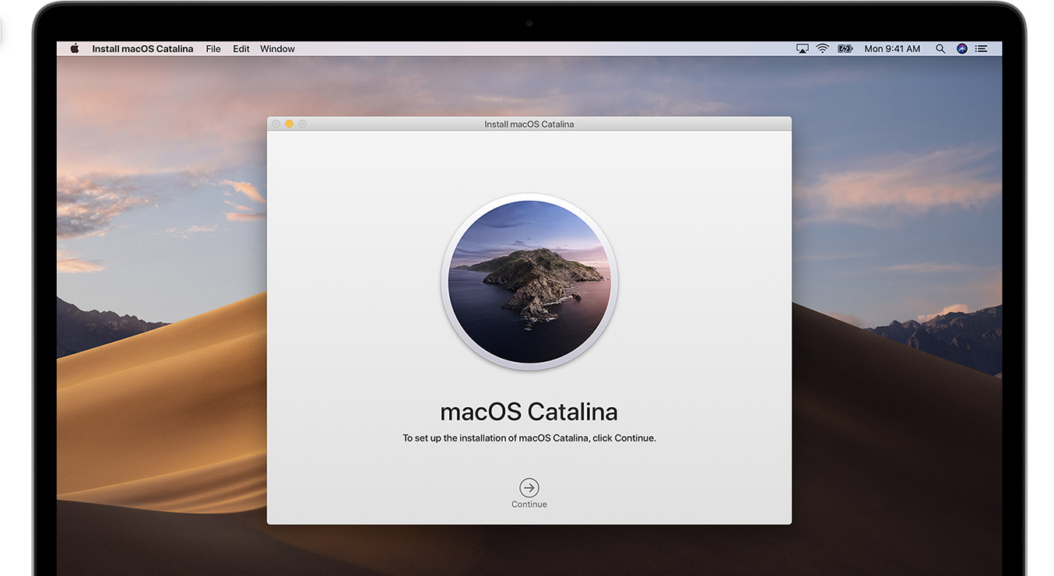Click the window title Install macOS Catalina
This screenshot has width=1054, height=576.
pos(529,124)
